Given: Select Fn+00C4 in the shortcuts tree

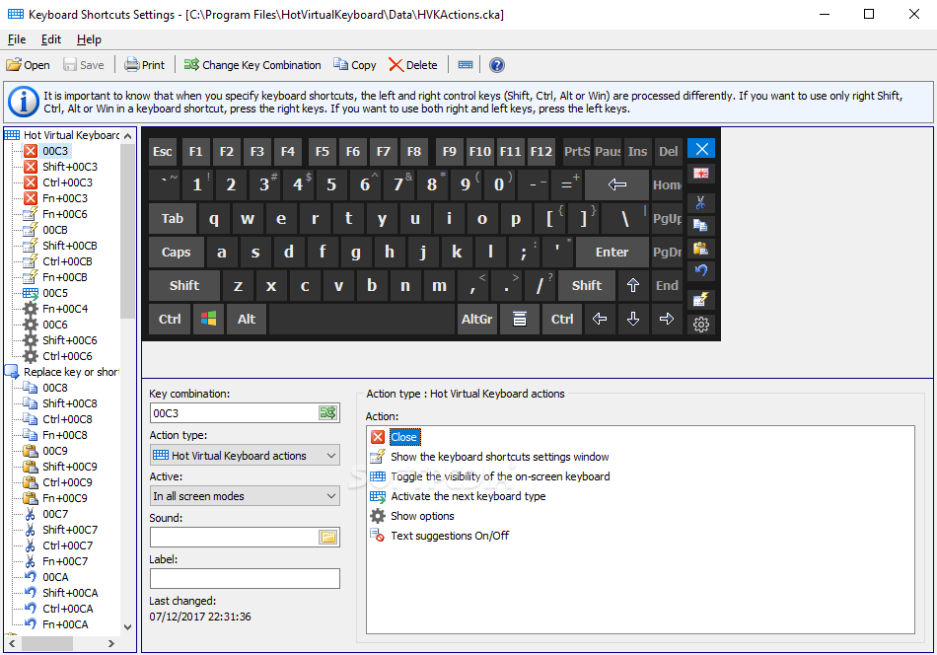Looking at the screenshot, I should pyautogui.click(x=65, y=309).
